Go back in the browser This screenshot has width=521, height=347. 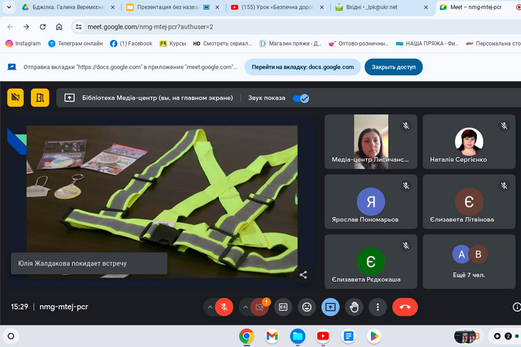tap(10, 27)
